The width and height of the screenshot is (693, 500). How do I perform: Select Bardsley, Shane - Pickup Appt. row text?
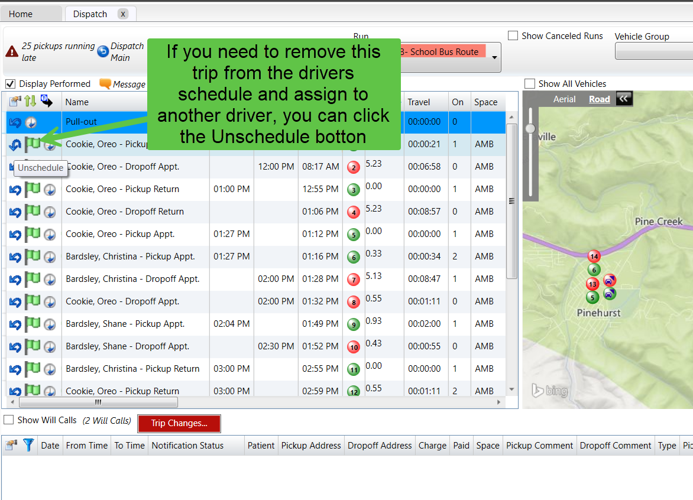pyautogui.click(x=125, y=324)
